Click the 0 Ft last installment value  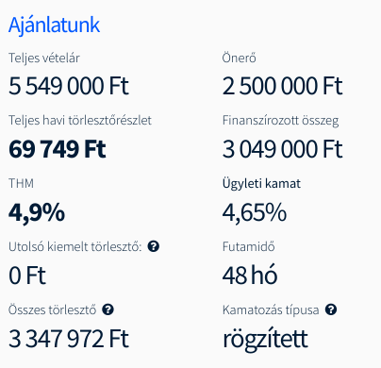[x=27, y=276]
